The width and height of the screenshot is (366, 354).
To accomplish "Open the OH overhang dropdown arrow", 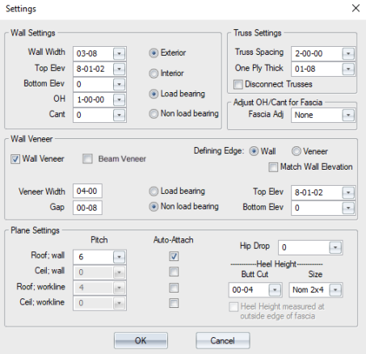I will click(x=119, y=99).
